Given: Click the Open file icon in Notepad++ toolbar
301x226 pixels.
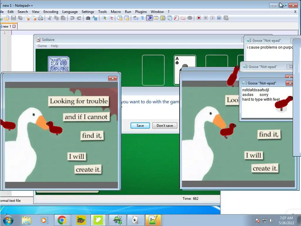Looking at the screenshot, I should 7,18.
